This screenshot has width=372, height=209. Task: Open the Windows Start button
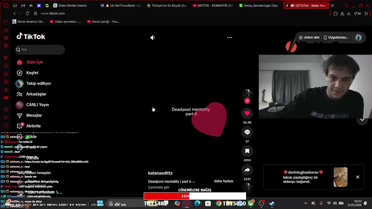pyautogui.click(x=100, y=203)
